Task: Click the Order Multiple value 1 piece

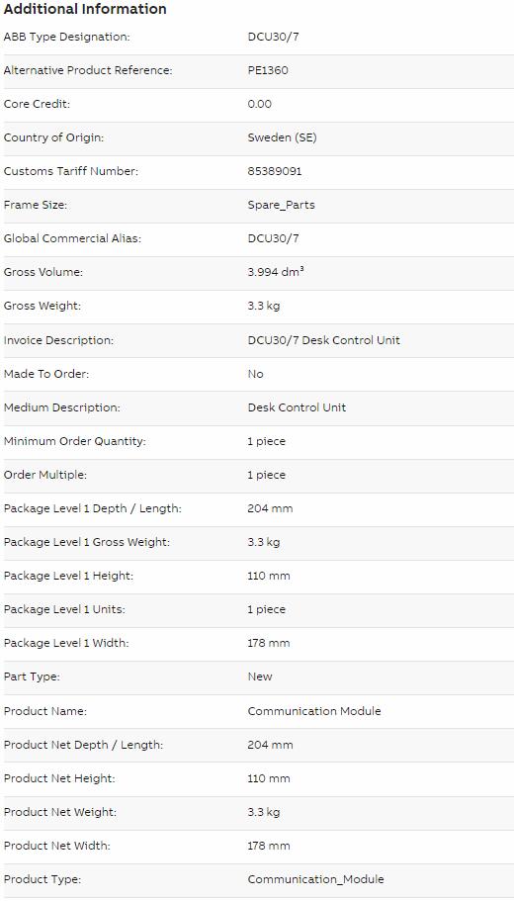Action: pos(267,475)
